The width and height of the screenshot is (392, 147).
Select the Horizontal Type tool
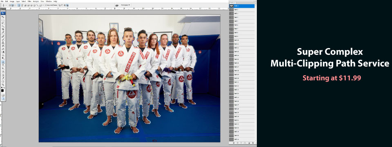(3, 65)
